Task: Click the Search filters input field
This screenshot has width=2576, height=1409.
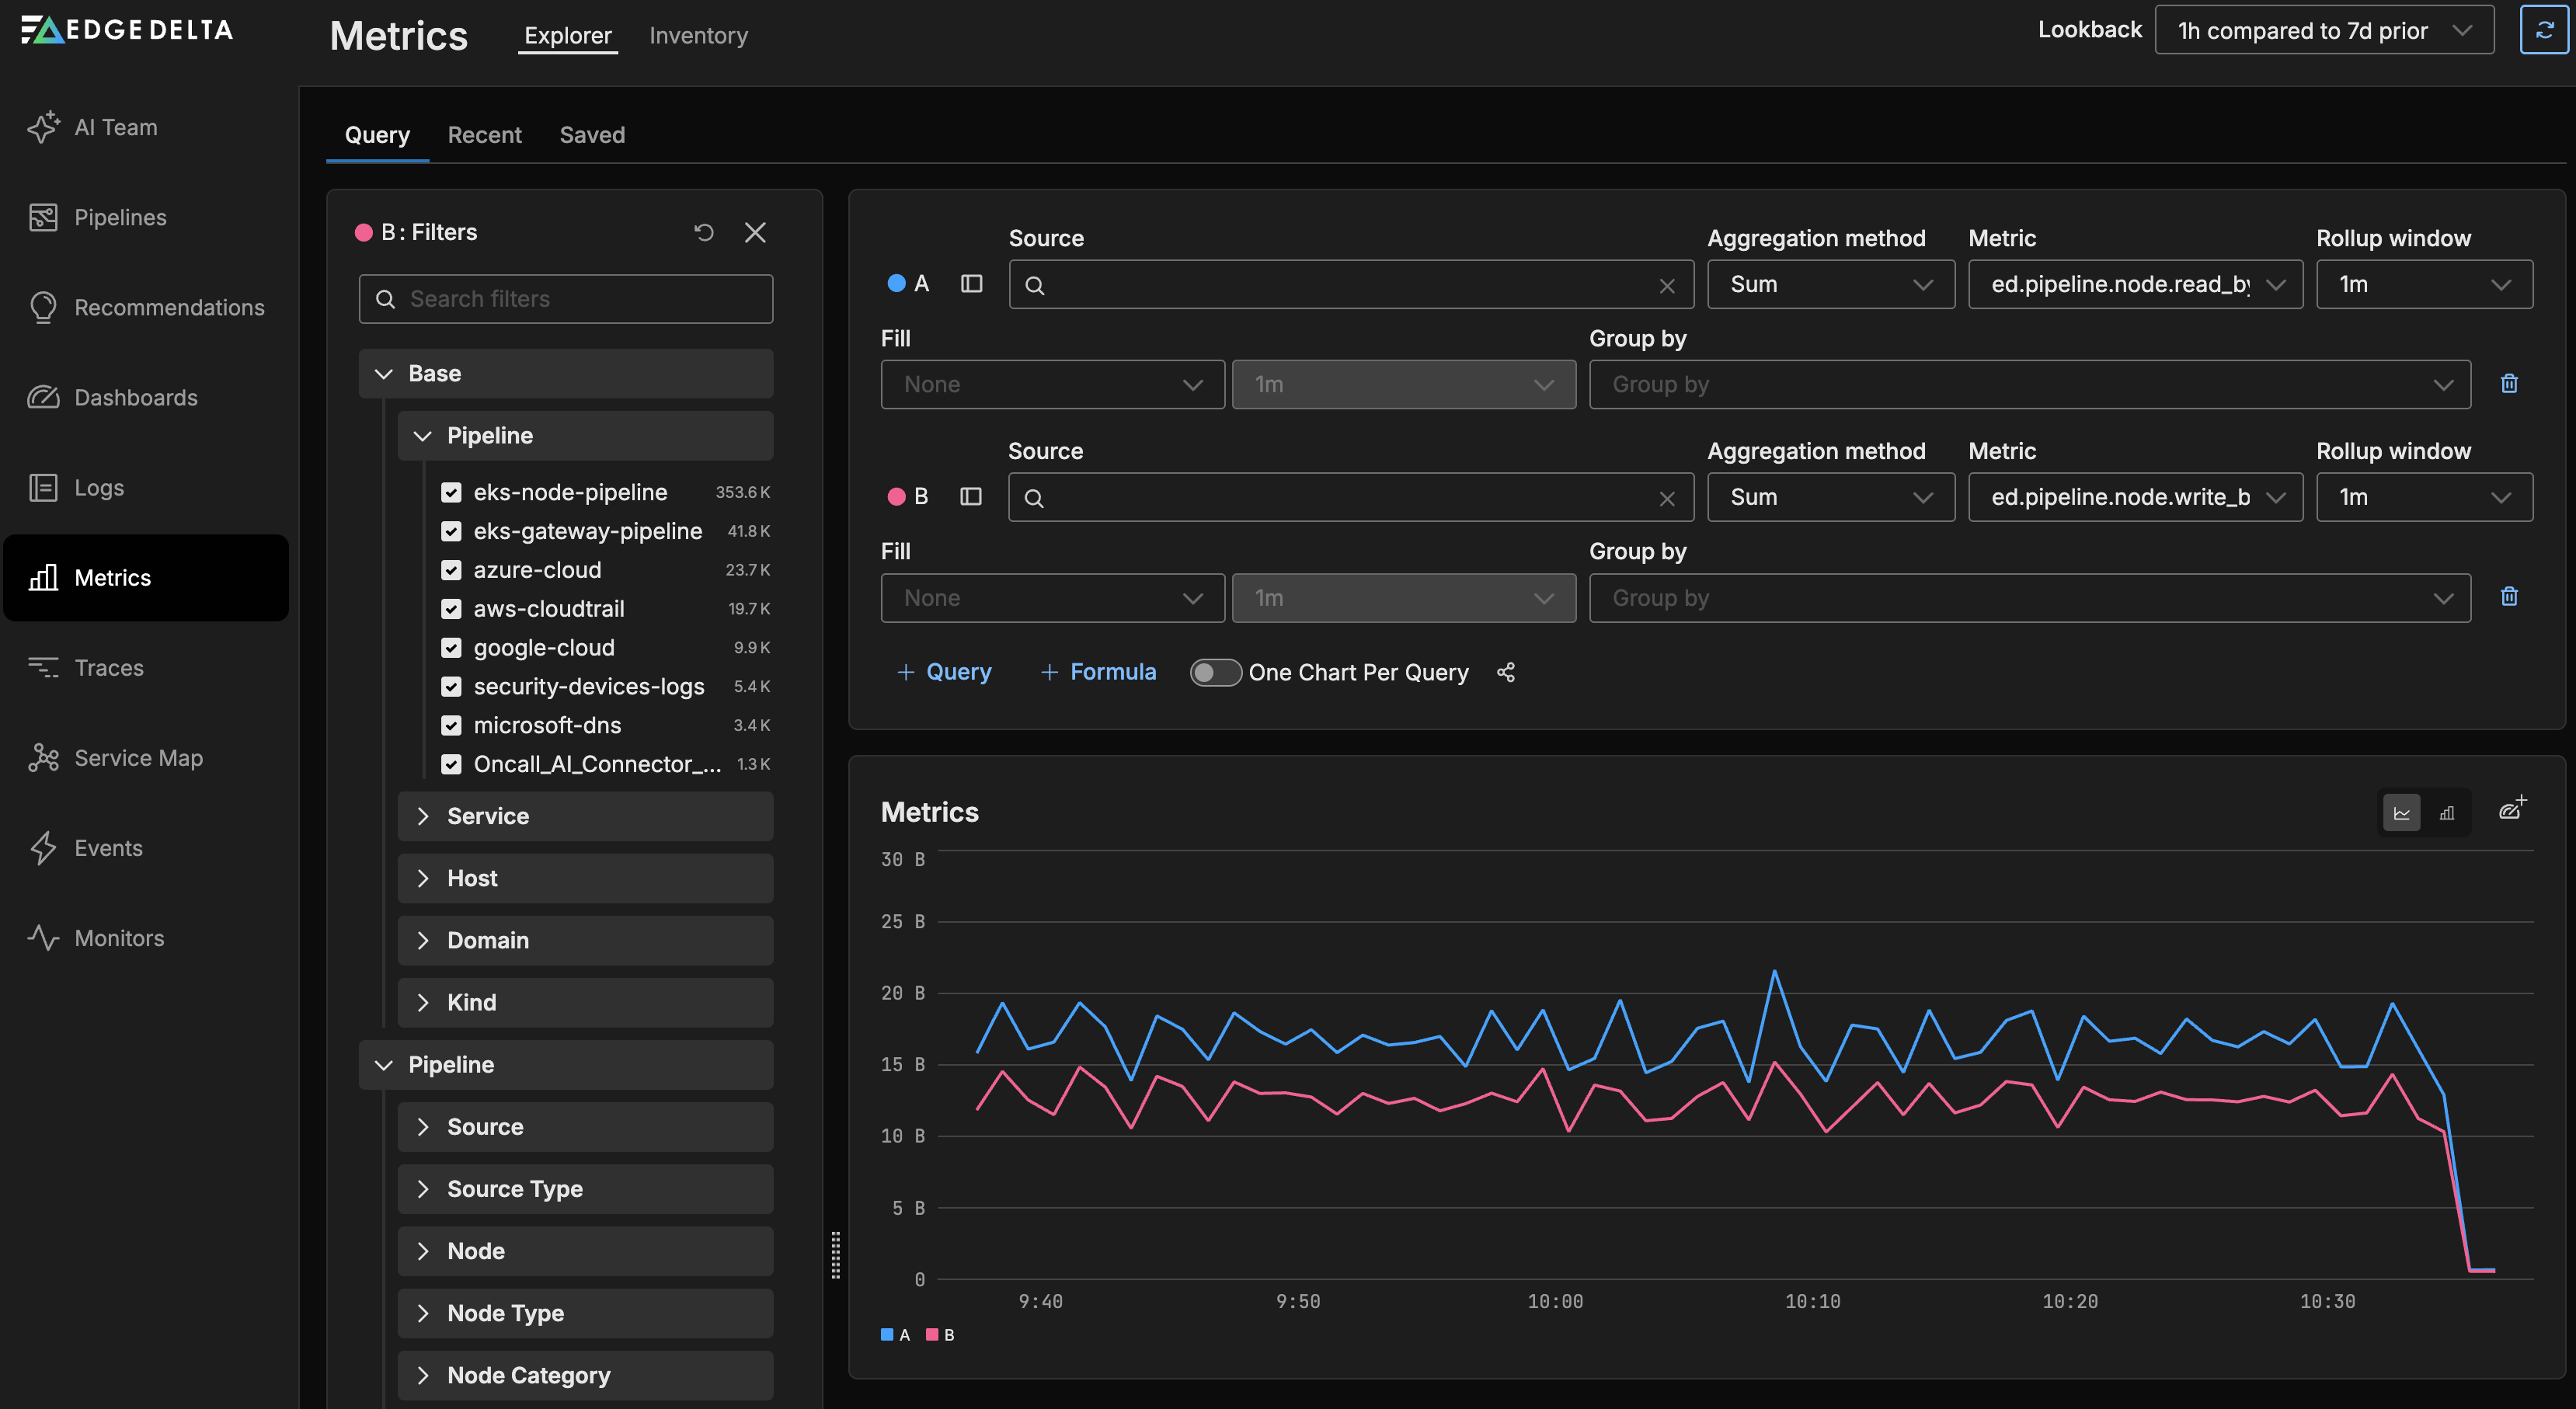Action: click(566, 299)
